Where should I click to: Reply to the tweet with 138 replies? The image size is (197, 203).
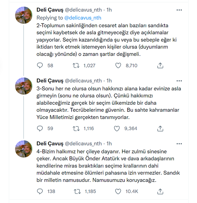pyautogui.click(x=40, y=191)
